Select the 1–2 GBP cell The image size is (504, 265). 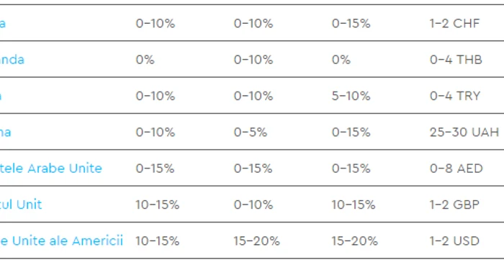pos(454,205)
